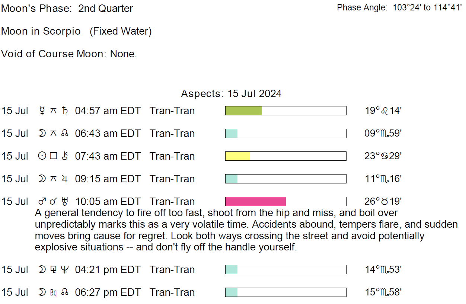Viewport: 466px width, 304px height.
Task: Click the Saturn glyph in the 04:57 am row
Action: point(65,111)
